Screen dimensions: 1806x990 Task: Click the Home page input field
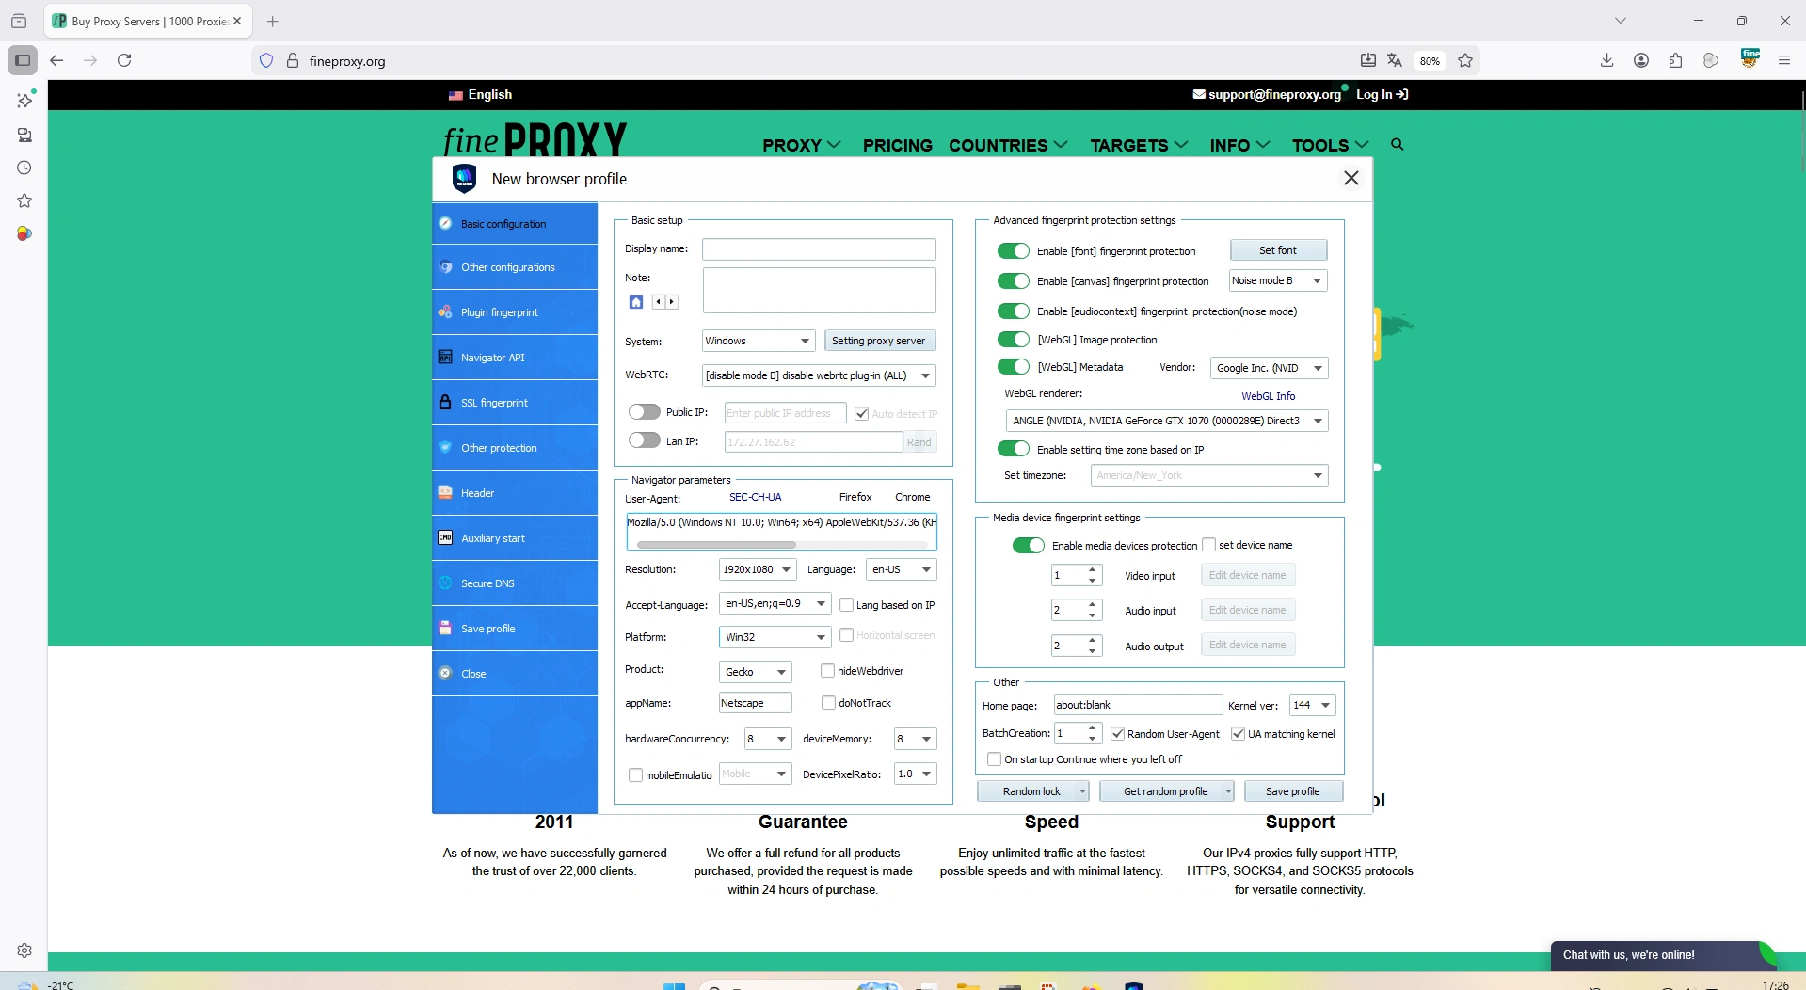tap(1138, 705)
